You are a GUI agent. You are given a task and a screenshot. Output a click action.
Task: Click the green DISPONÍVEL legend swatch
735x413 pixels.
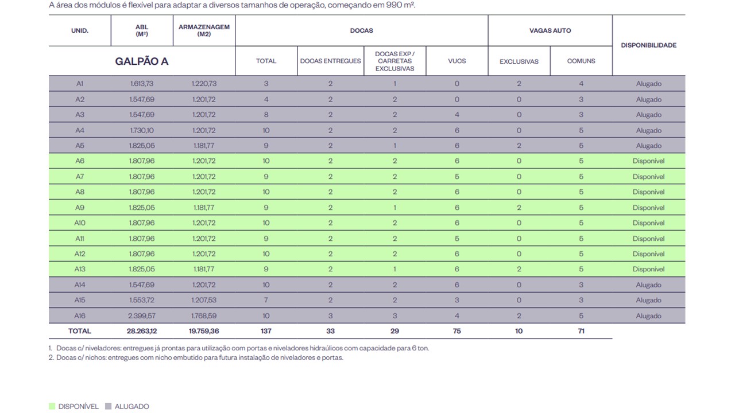pos(52,406)
